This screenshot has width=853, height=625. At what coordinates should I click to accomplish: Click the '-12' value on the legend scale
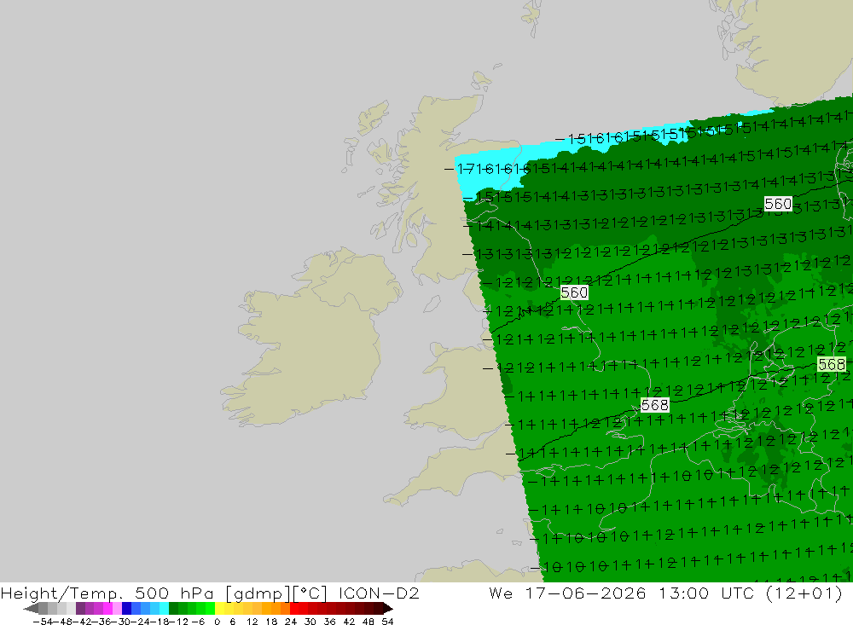point(178,622)
